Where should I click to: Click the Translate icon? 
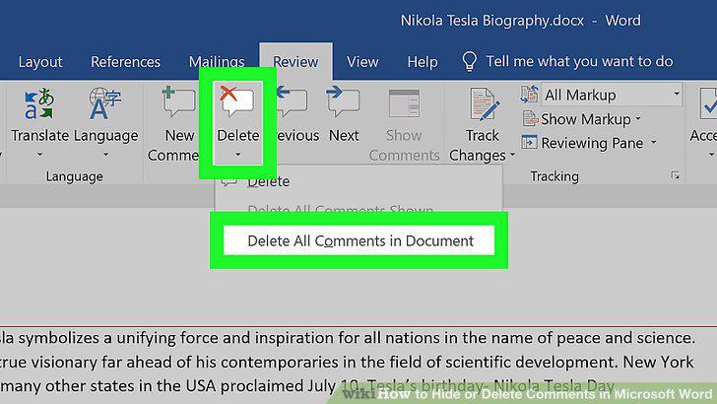click(39, 103)
